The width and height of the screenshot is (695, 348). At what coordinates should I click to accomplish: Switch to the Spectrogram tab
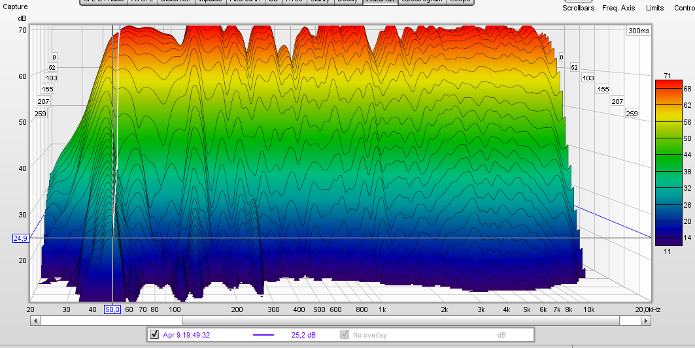coord(422,1)
